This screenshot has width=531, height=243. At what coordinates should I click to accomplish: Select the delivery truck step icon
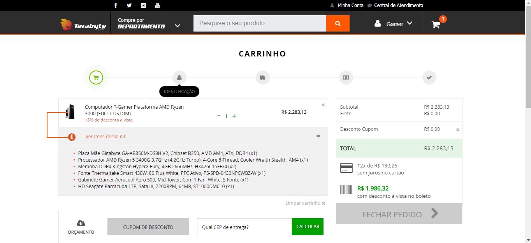[263, 77]
